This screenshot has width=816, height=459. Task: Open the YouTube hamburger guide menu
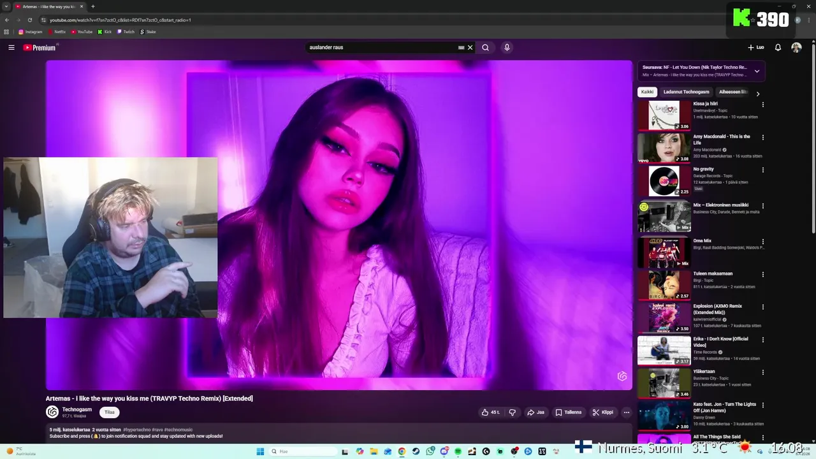point(11,47)
